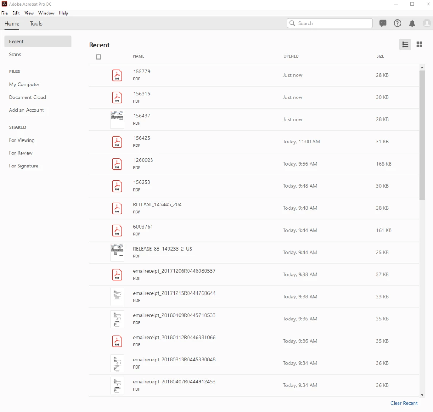Image resolution: width=433 pixels, height=412 pixels.
Task: Open the View menu
Action: point(29,13)
